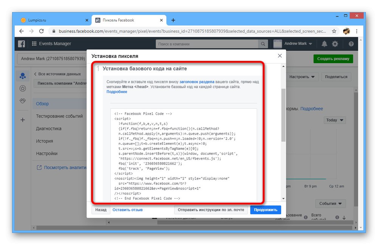Go forward in browser with forward arrow

coord(31,31)
